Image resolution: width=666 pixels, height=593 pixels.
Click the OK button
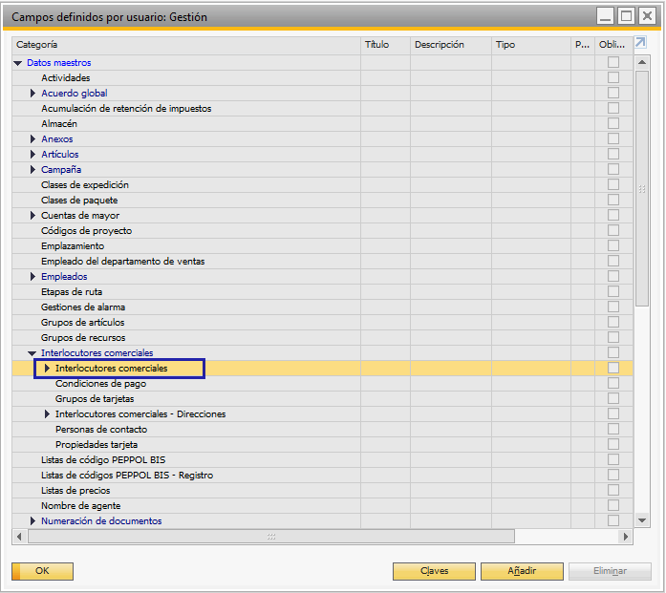[x=42, y=571]
